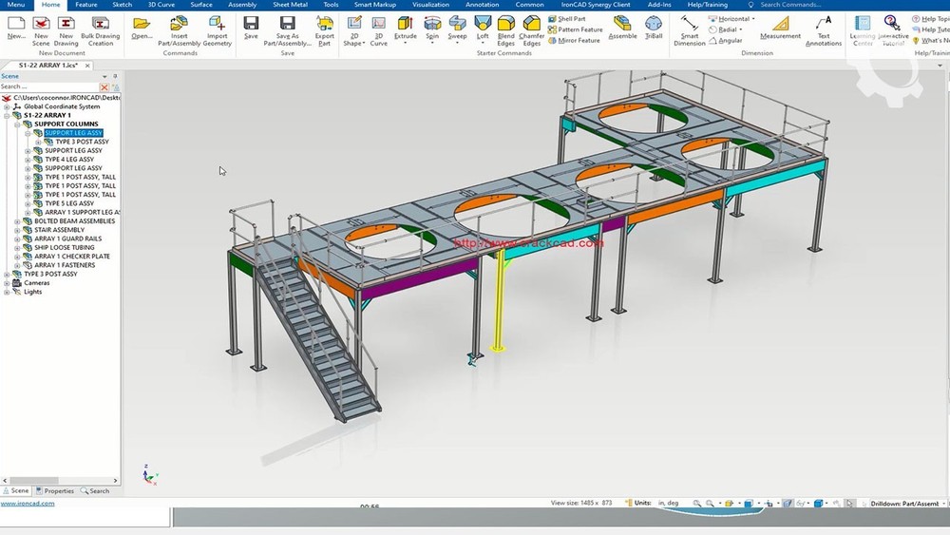Click the scene Search field
The width and height of the screenshot is (950, 535).
tap(49, 87)
